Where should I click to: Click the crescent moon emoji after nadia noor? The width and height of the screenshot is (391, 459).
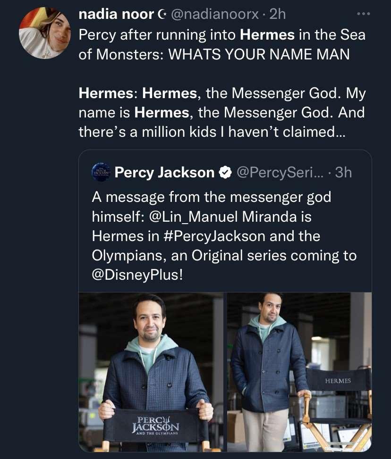(161, 15)
